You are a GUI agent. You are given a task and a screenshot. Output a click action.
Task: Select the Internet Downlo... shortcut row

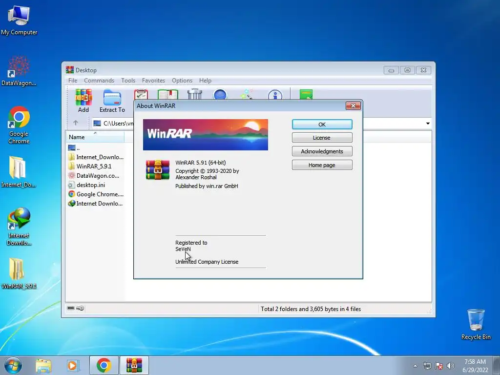96,204
